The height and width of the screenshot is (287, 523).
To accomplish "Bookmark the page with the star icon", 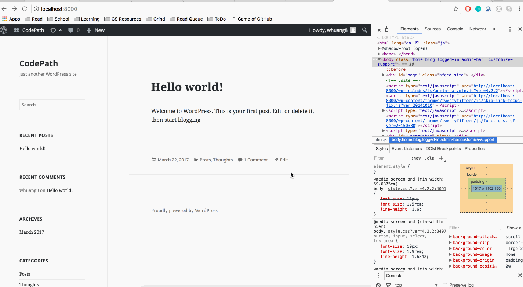I will click(x=456, y=9).
